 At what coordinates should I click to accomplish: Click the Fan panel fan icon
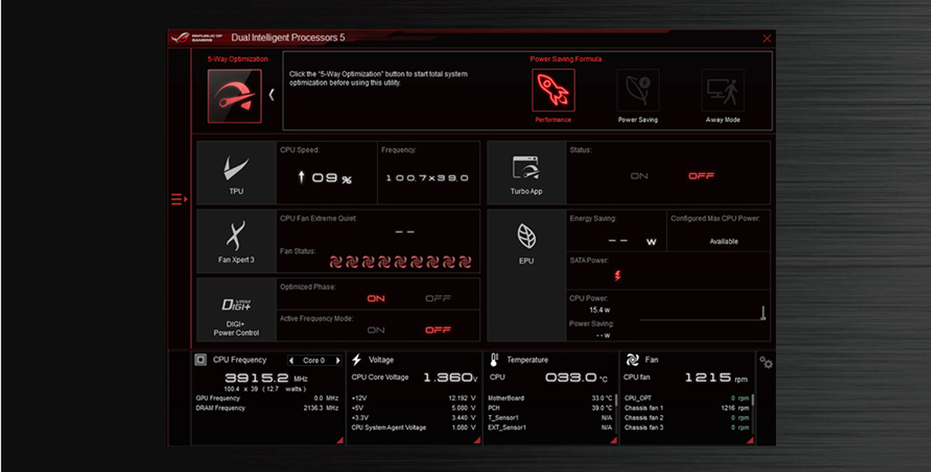[x=632, y=360]
